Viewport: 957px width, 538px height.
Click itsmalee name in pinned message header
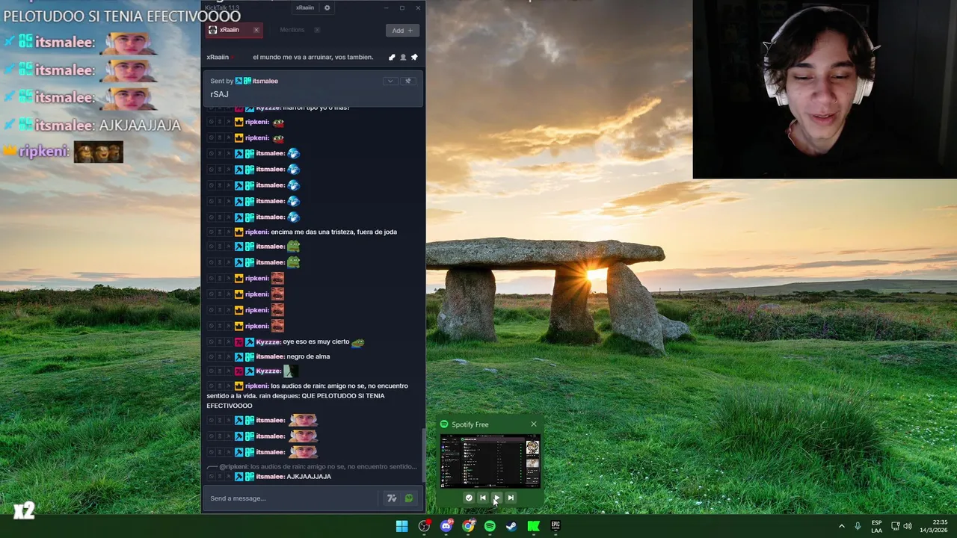tap(265, 81)
